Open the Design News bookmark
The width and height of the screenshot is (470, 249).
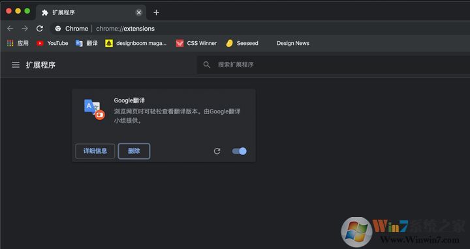(x=293, y=43)
